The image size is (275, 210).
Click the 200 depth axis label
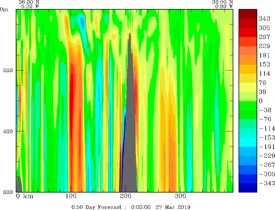(x=8, y=70)
